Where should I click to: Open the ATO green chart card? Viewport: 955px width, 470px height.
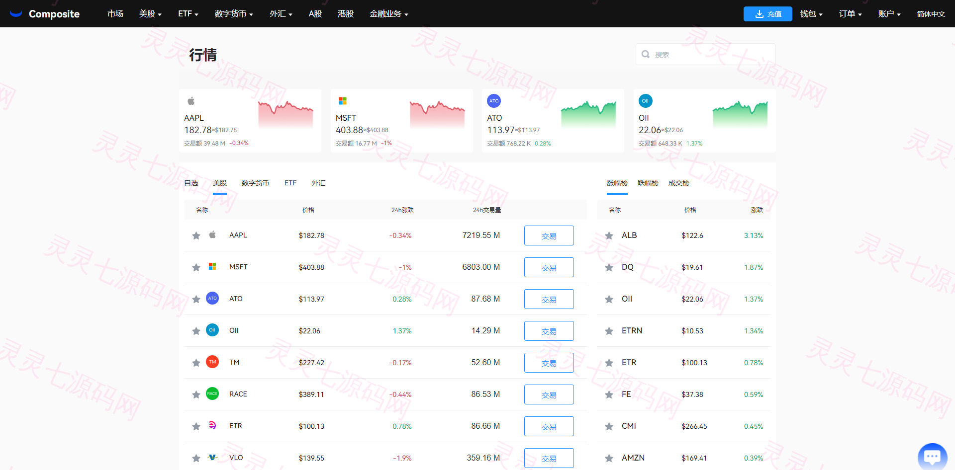(553, 121)
